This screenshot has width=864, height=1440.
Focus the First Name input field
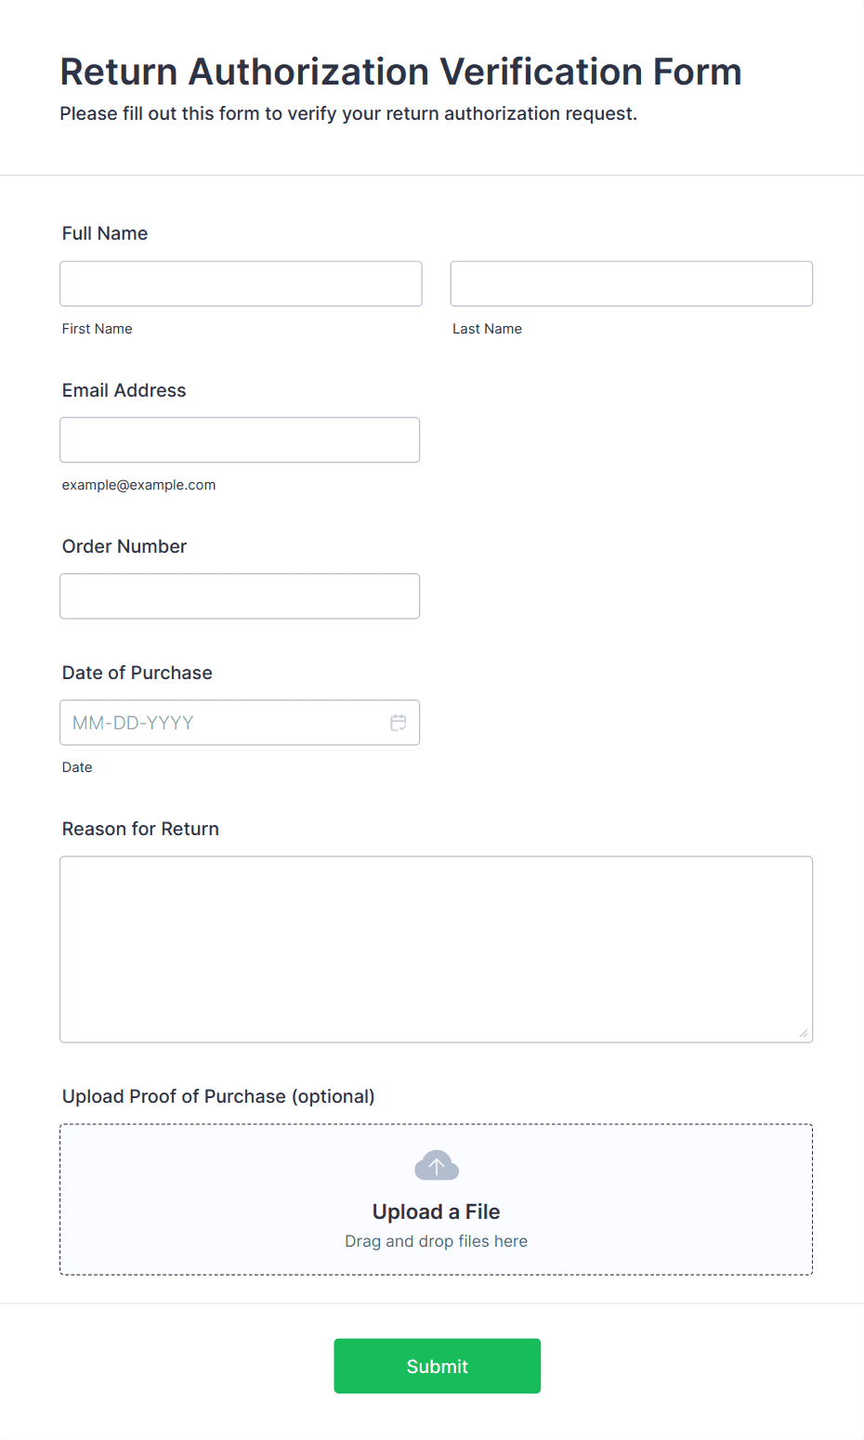tap(241, 283)
